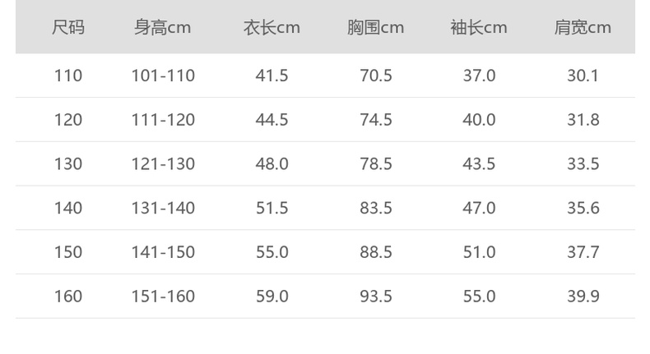
Task: Click the size 130 cell
Action: [x=68, y=164]
